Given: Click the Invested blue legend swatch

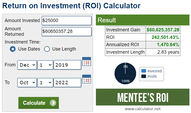Looking at the screenshot, I should point(144,71).
